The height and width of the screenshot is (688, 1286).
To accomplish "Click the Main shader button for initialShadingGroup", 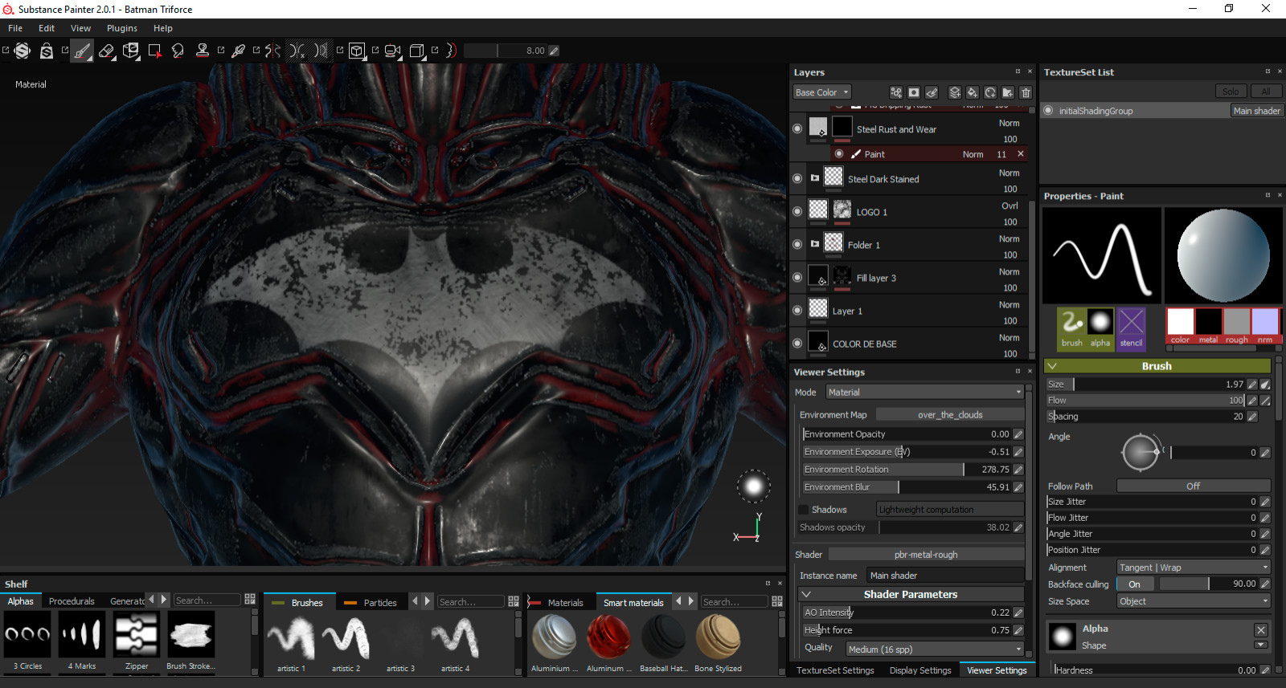I will 1257,111.
